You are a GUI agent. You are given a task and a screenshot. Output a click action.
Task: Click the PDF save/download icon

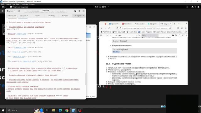pos(176,35)
